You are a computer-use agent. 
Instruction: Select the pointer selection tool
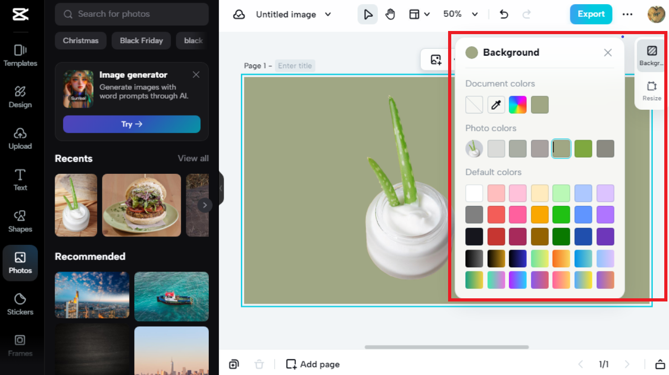coord(367,14)
